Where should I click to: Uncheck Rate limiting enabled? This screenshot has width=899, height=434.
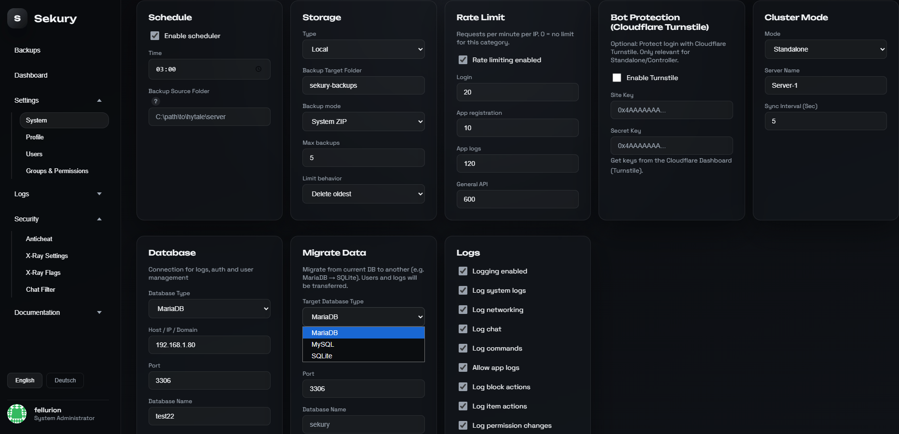tap(463, 60)
